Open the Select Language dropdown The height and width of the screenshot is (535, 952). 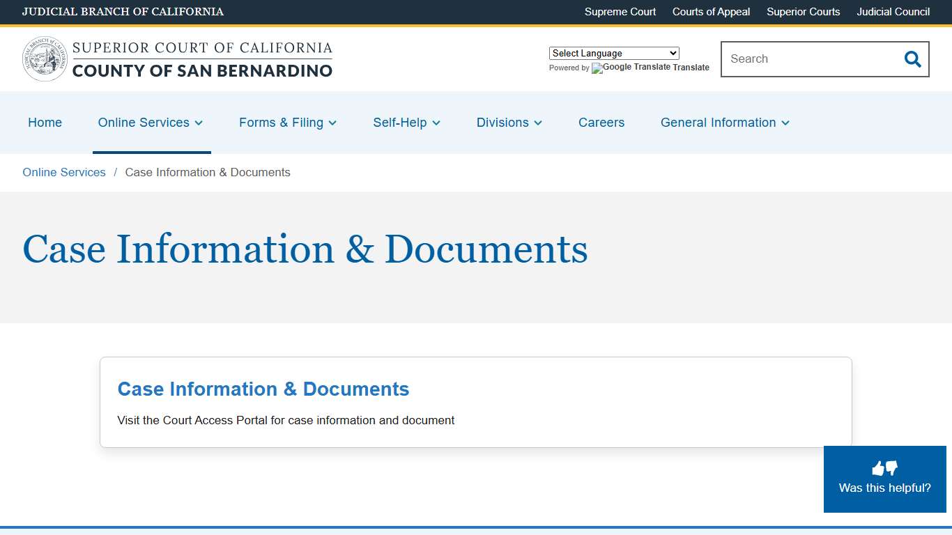[x=613, y=53]
